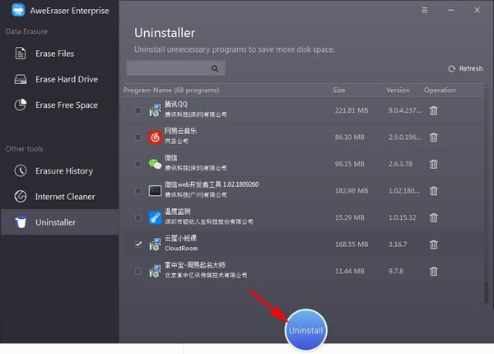The width and height of the screenshot is (494, 354).
Task: Click the red 网易云音乐 app icon
Action: point(155,137)
